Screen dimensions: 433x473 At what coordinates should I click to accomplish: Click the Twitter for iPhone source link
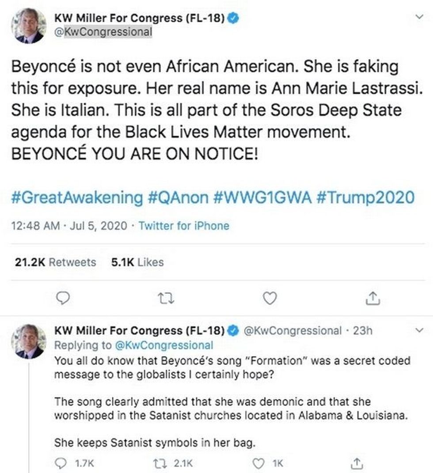click(184, 226)
